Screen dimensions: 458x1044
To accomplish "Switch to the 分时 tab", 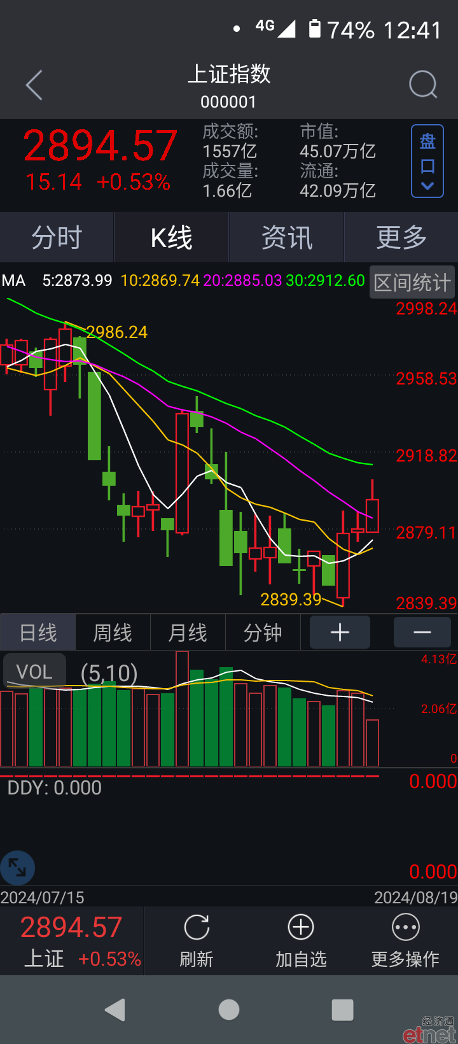I will coord(57,237).
